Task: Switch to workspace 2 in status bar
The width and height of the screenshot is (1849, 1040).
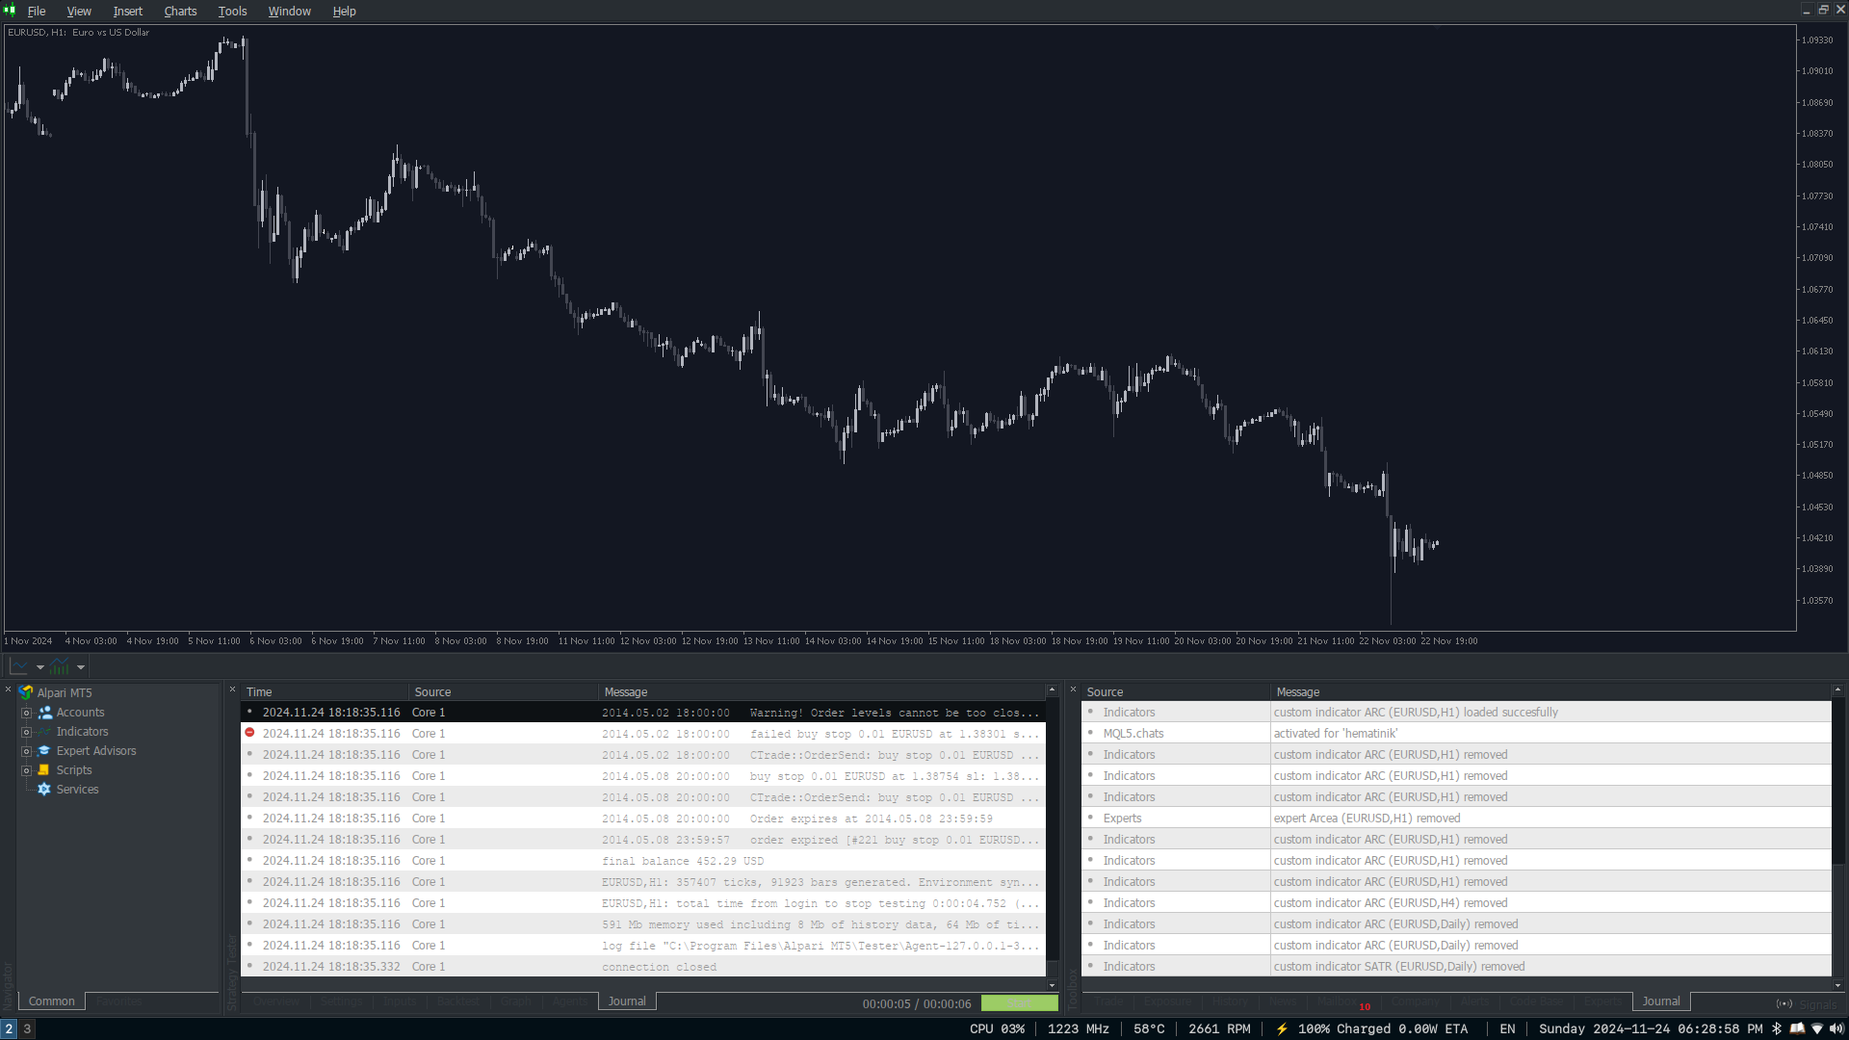Action: (9, 1028)
